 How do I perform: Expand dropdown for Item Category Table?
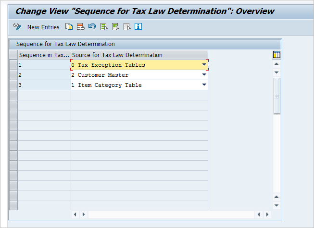click(204, 84)
